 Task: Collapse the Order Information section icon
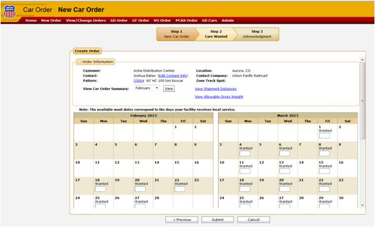[x=79, y=62]
